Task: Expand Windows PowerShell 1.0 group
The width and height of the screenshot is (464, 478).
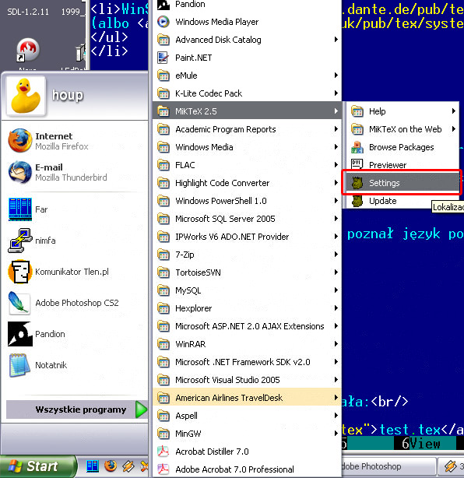Action: point(247,201)
